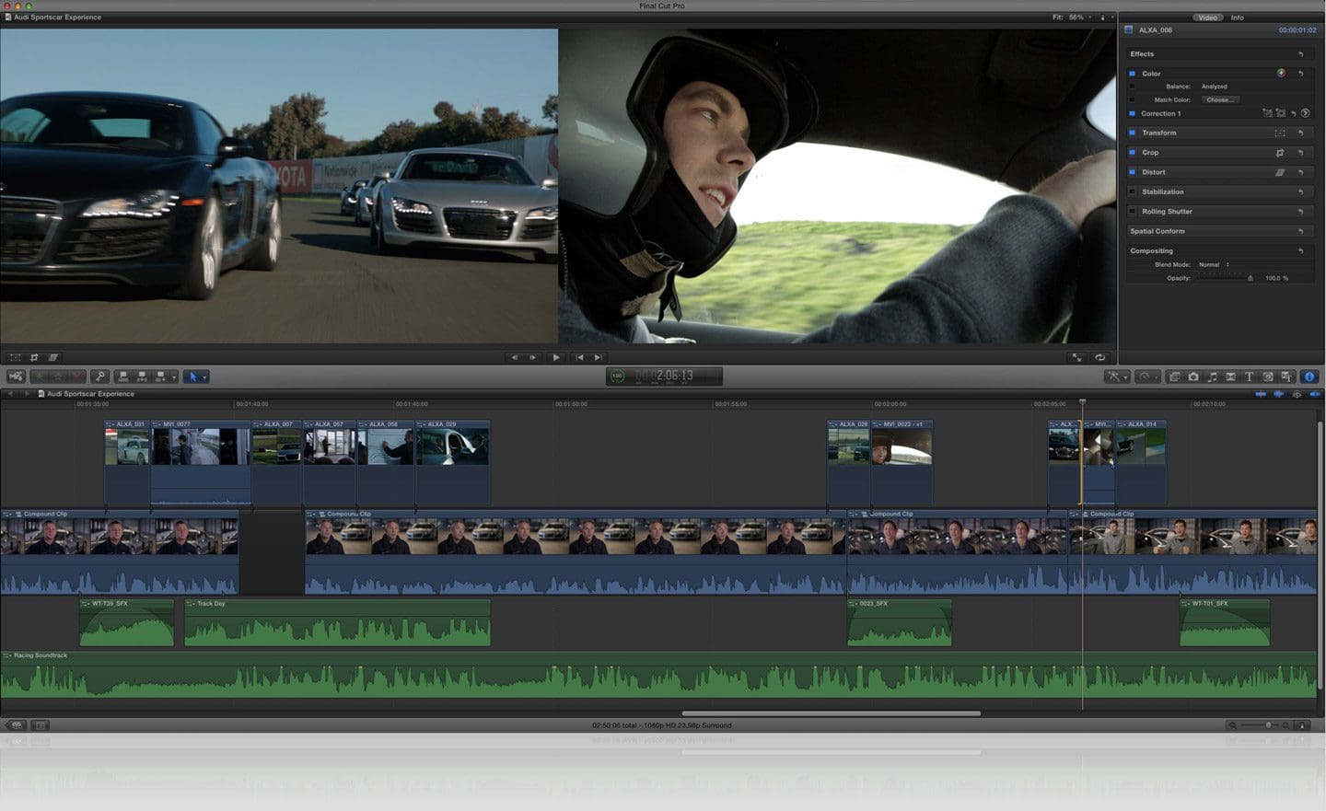The height and width of the screenshot is (811, 1326).
Task: Disable the Correction 1 checkbox
Action: [x=1132, y=113]
